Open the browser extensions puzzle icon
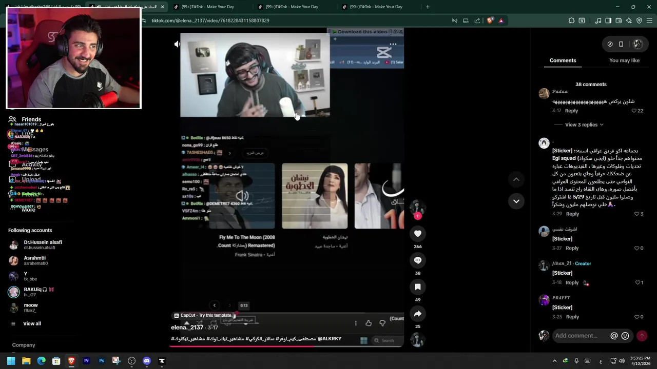Image resolution: width=657 pixels, height=369 pixels. click(x=571, y=20)
